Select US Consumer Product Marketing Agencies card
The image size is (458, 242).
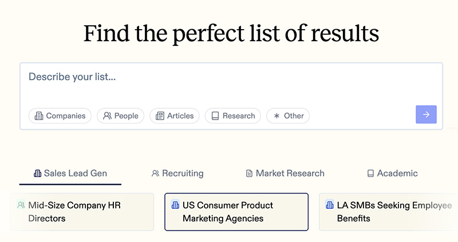coord(236,212)
